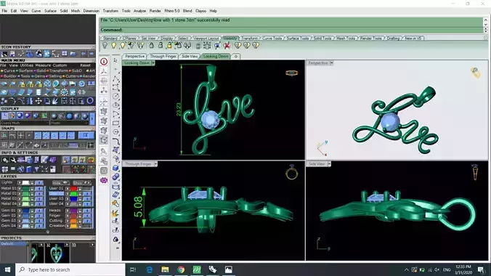
Task: Click the first wireframe display mode icon
Action: (4, 116)
